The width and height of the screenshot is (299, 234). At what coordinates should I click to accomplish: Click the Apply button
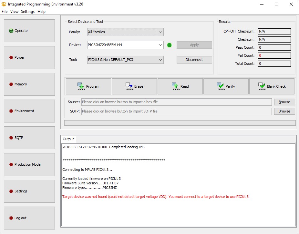click(x=194, y=45)
